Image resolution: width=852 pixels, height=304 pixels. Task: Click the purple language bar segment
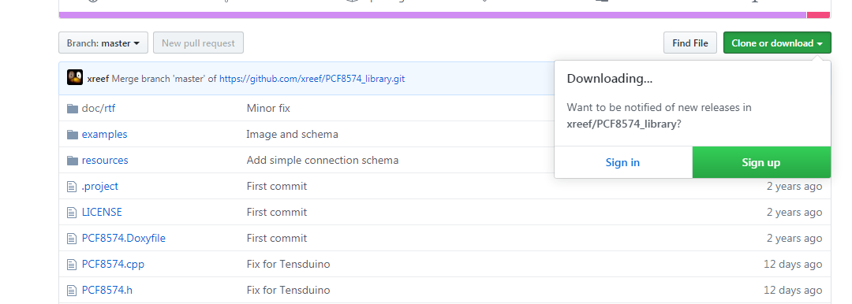pos(432,15)
